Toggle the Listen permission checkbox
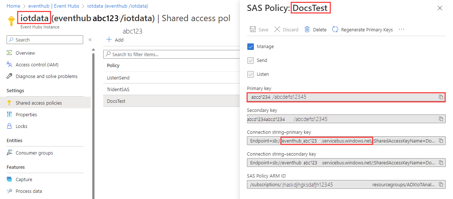 click(x=251, y=74)
